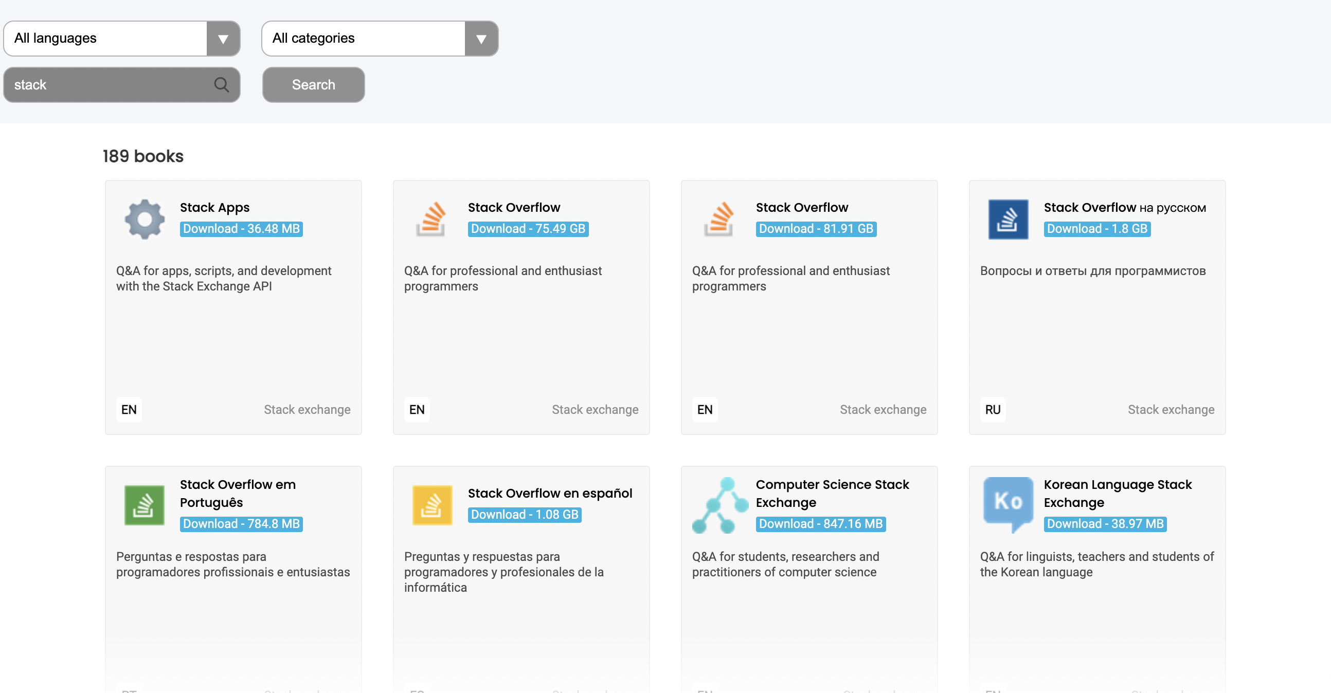Click 'Stack exchange' category on Stack Apps card
This screenshot has height=693, width=1331.
(307, 410)
